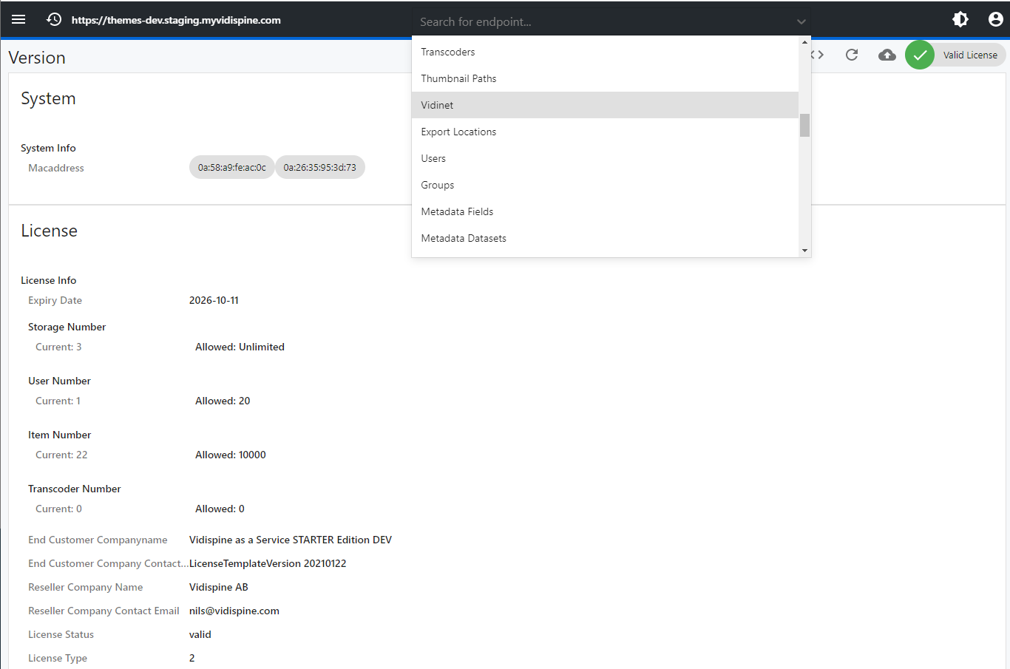
Task: Click the history clock icon
Action: pyautogui.click(x=54, y=19)
